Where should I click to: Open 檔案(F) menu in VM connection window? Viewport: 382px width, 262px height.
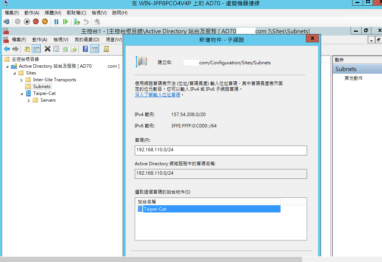click(12, 12)
